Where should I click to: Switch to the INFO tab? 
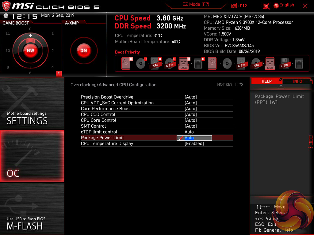297,81
